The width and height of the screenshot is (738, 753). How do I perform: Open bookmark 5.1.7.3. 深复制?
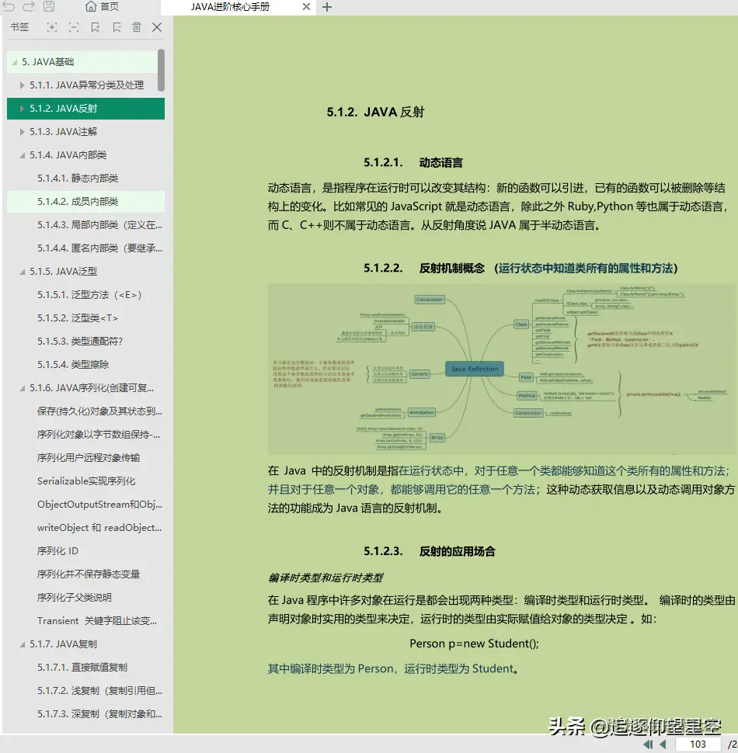100,714
